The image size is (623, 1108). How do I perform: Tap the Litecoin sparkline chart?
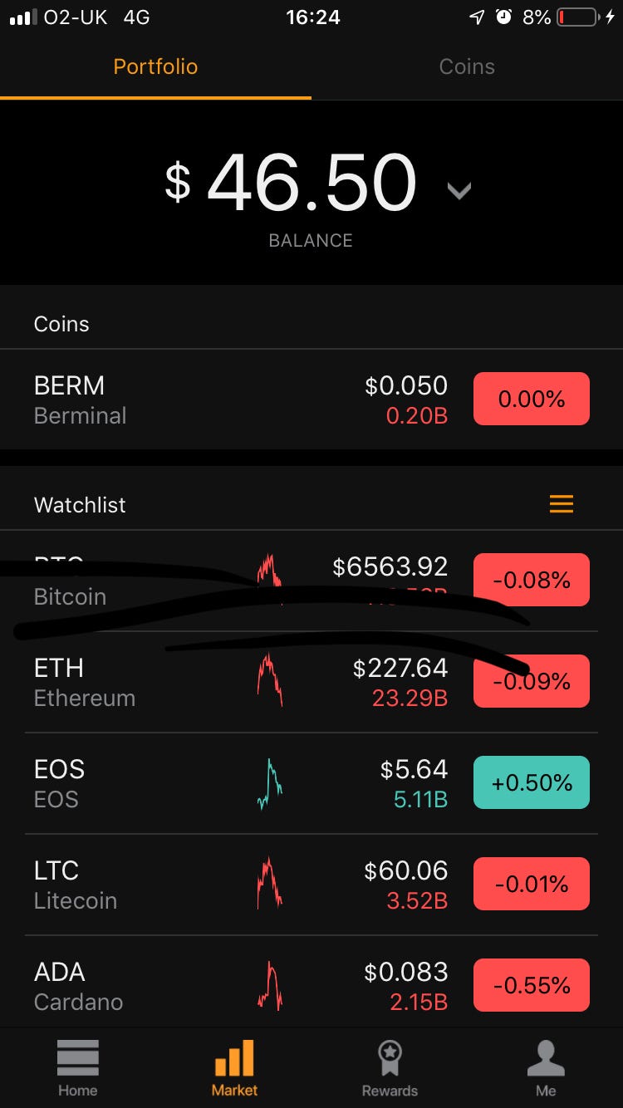[269, 884]
